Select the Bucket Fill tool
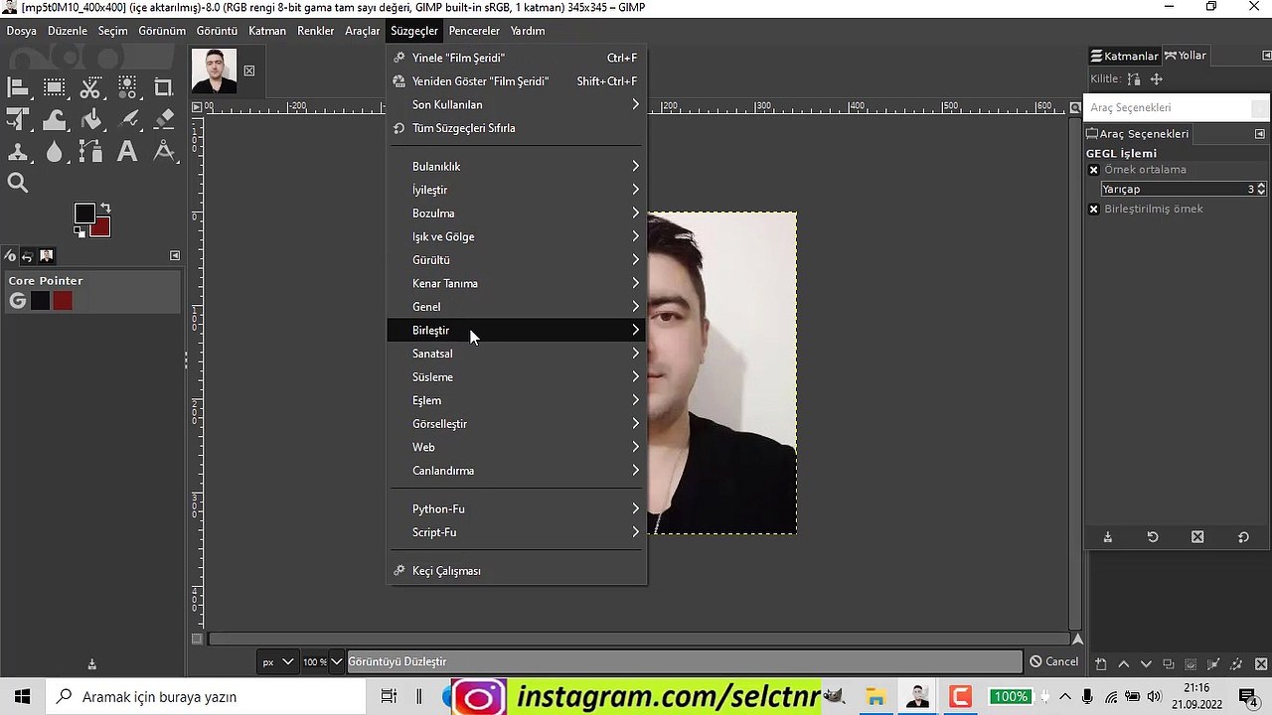 point(90,120)
